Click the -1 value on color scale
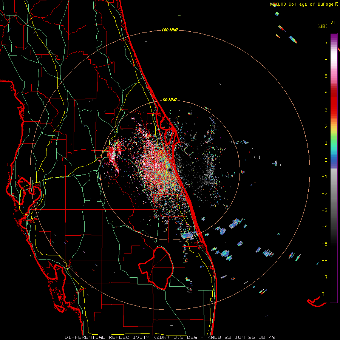Image resolution: width=340 pixels, height=340 pixels. (x=325, y=177)
